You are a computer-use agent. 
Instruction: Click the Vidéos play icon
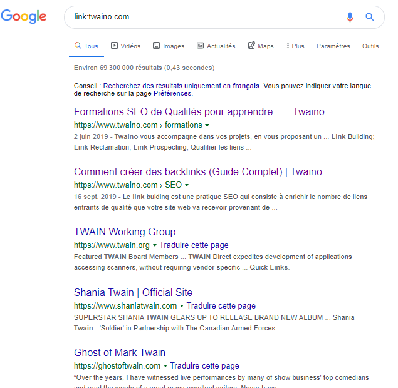click(114, 46)
